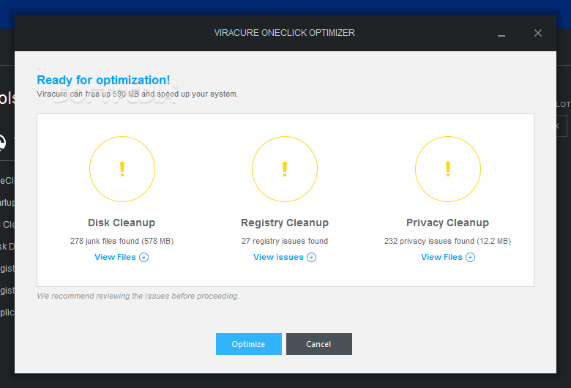Click the Registry Cleanup warning icon
The width and height of the screenshot is (571, 388).
click(285, 169)
